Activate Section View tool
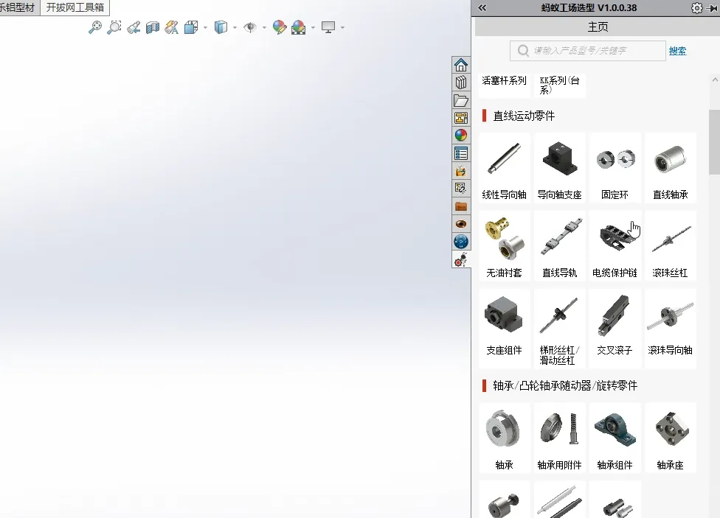Viewport: 720px width, 518px height. (153, 27)
